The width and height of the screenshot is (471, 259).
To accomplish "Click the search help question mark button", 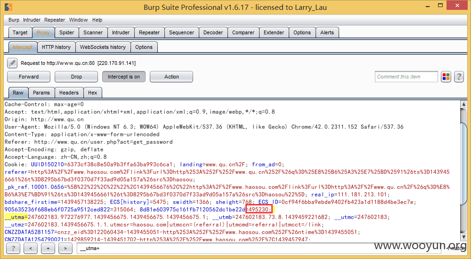I will pos(13,248).
